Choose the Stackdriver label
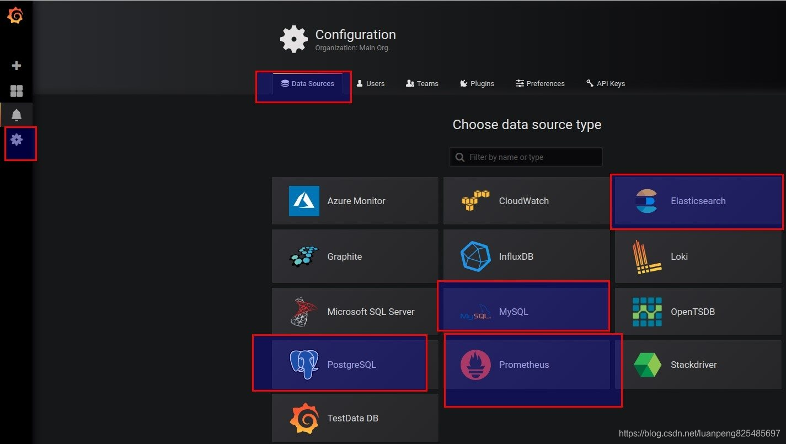 [x=694, y=365]
